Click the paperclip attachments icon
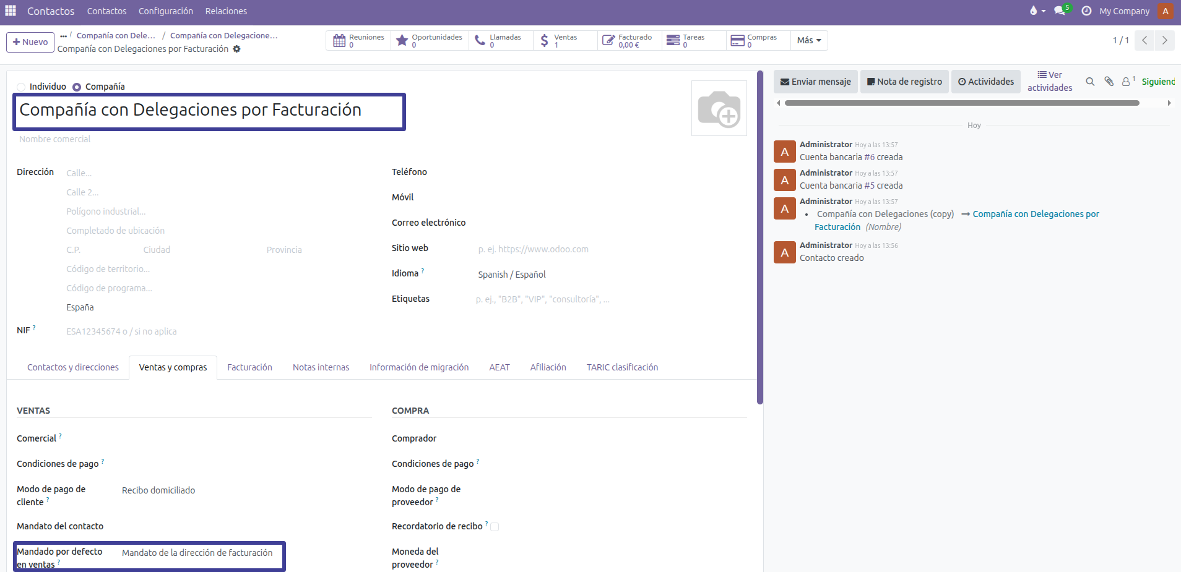 tap(1109, 82)
